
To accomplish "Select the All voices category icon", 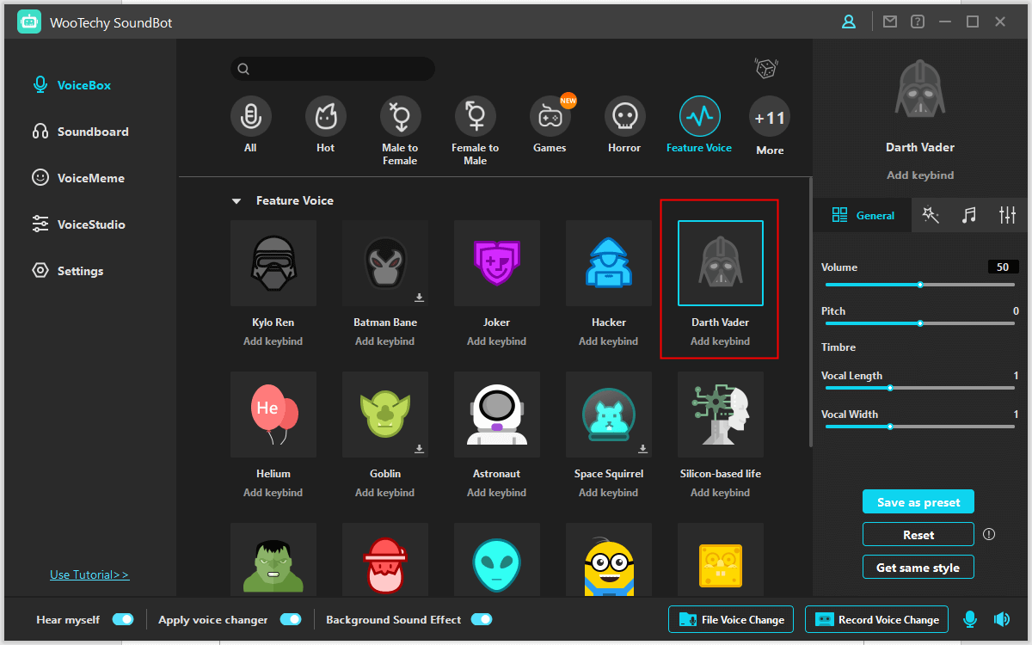I will click(250, 116).
